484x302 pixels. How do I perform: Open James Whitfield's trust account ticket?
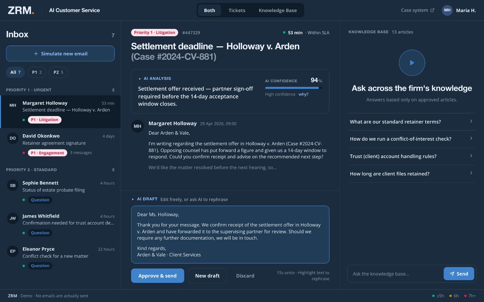(x=61, y=224)
